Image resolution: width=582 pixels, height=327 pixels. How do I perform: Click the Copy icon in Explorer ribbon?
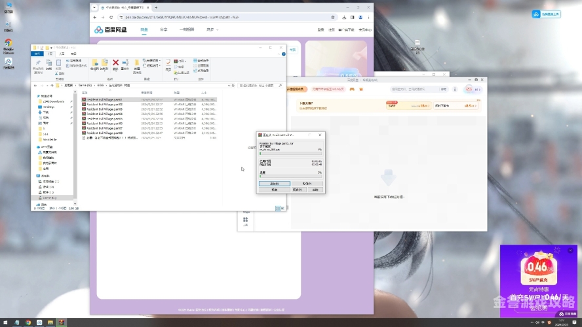48,65
